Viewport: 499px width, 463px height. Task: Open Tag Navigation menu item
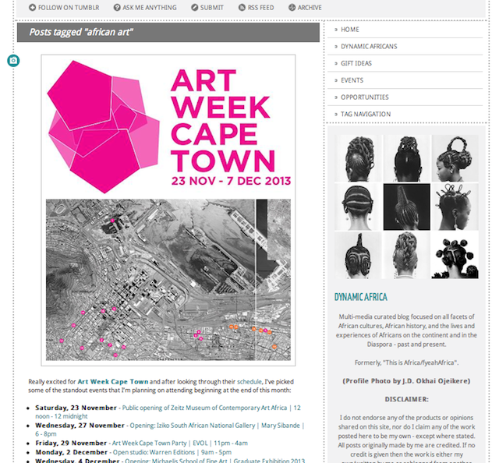pos(366,114)
